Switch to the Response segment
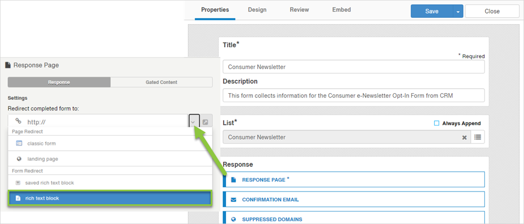The image size is (524, 224). [59, 82]
